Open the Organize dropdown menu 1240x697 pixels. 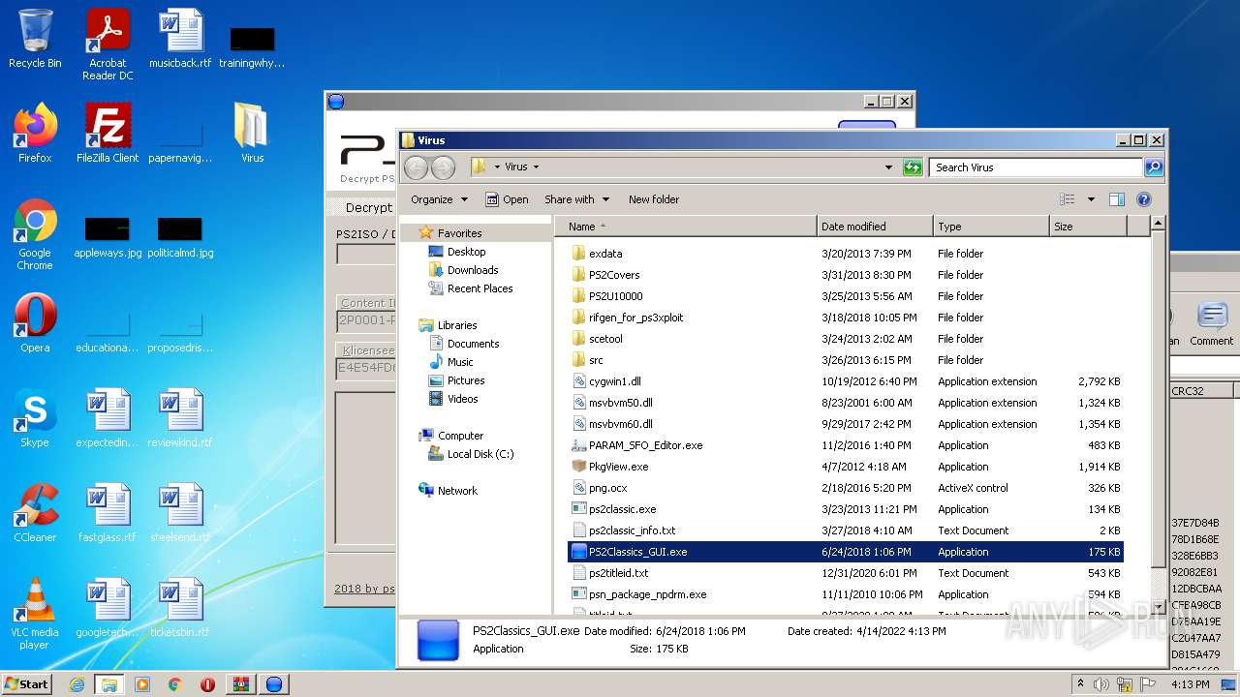(439, 199)
